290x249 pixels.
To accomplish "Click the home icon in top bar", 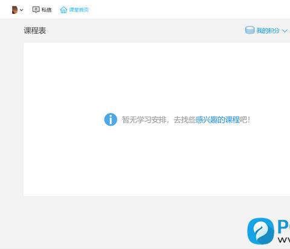I will click(63, 10).
